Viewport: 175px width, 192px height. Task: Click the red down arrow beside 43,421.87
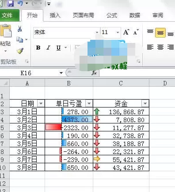point(97,167)
